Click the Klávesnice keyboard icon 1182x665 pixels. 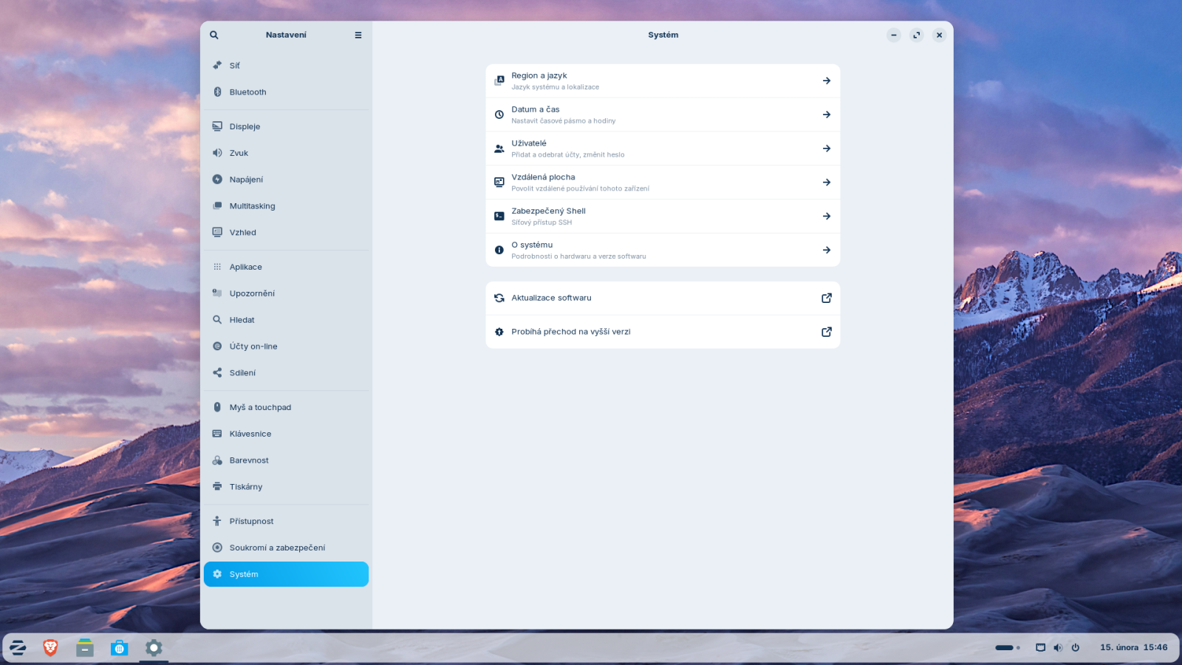pyautogui.click(x=217, y=434)
